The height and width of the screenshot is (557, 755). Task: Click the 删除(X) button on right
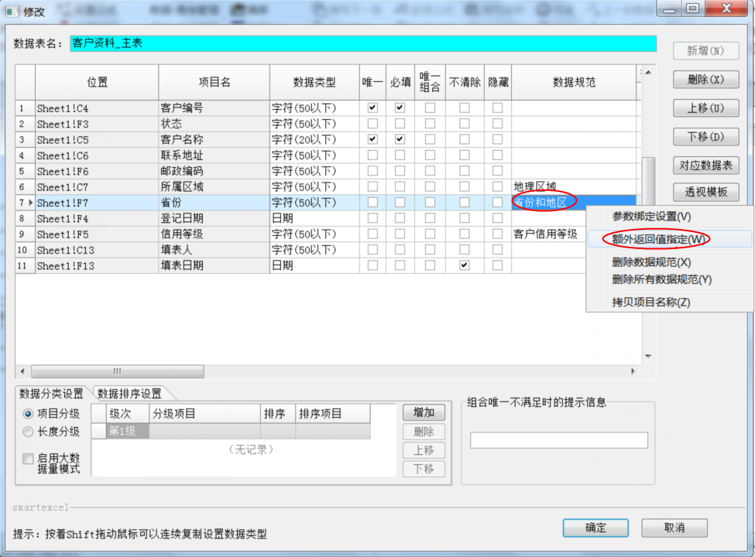[706, 80]
